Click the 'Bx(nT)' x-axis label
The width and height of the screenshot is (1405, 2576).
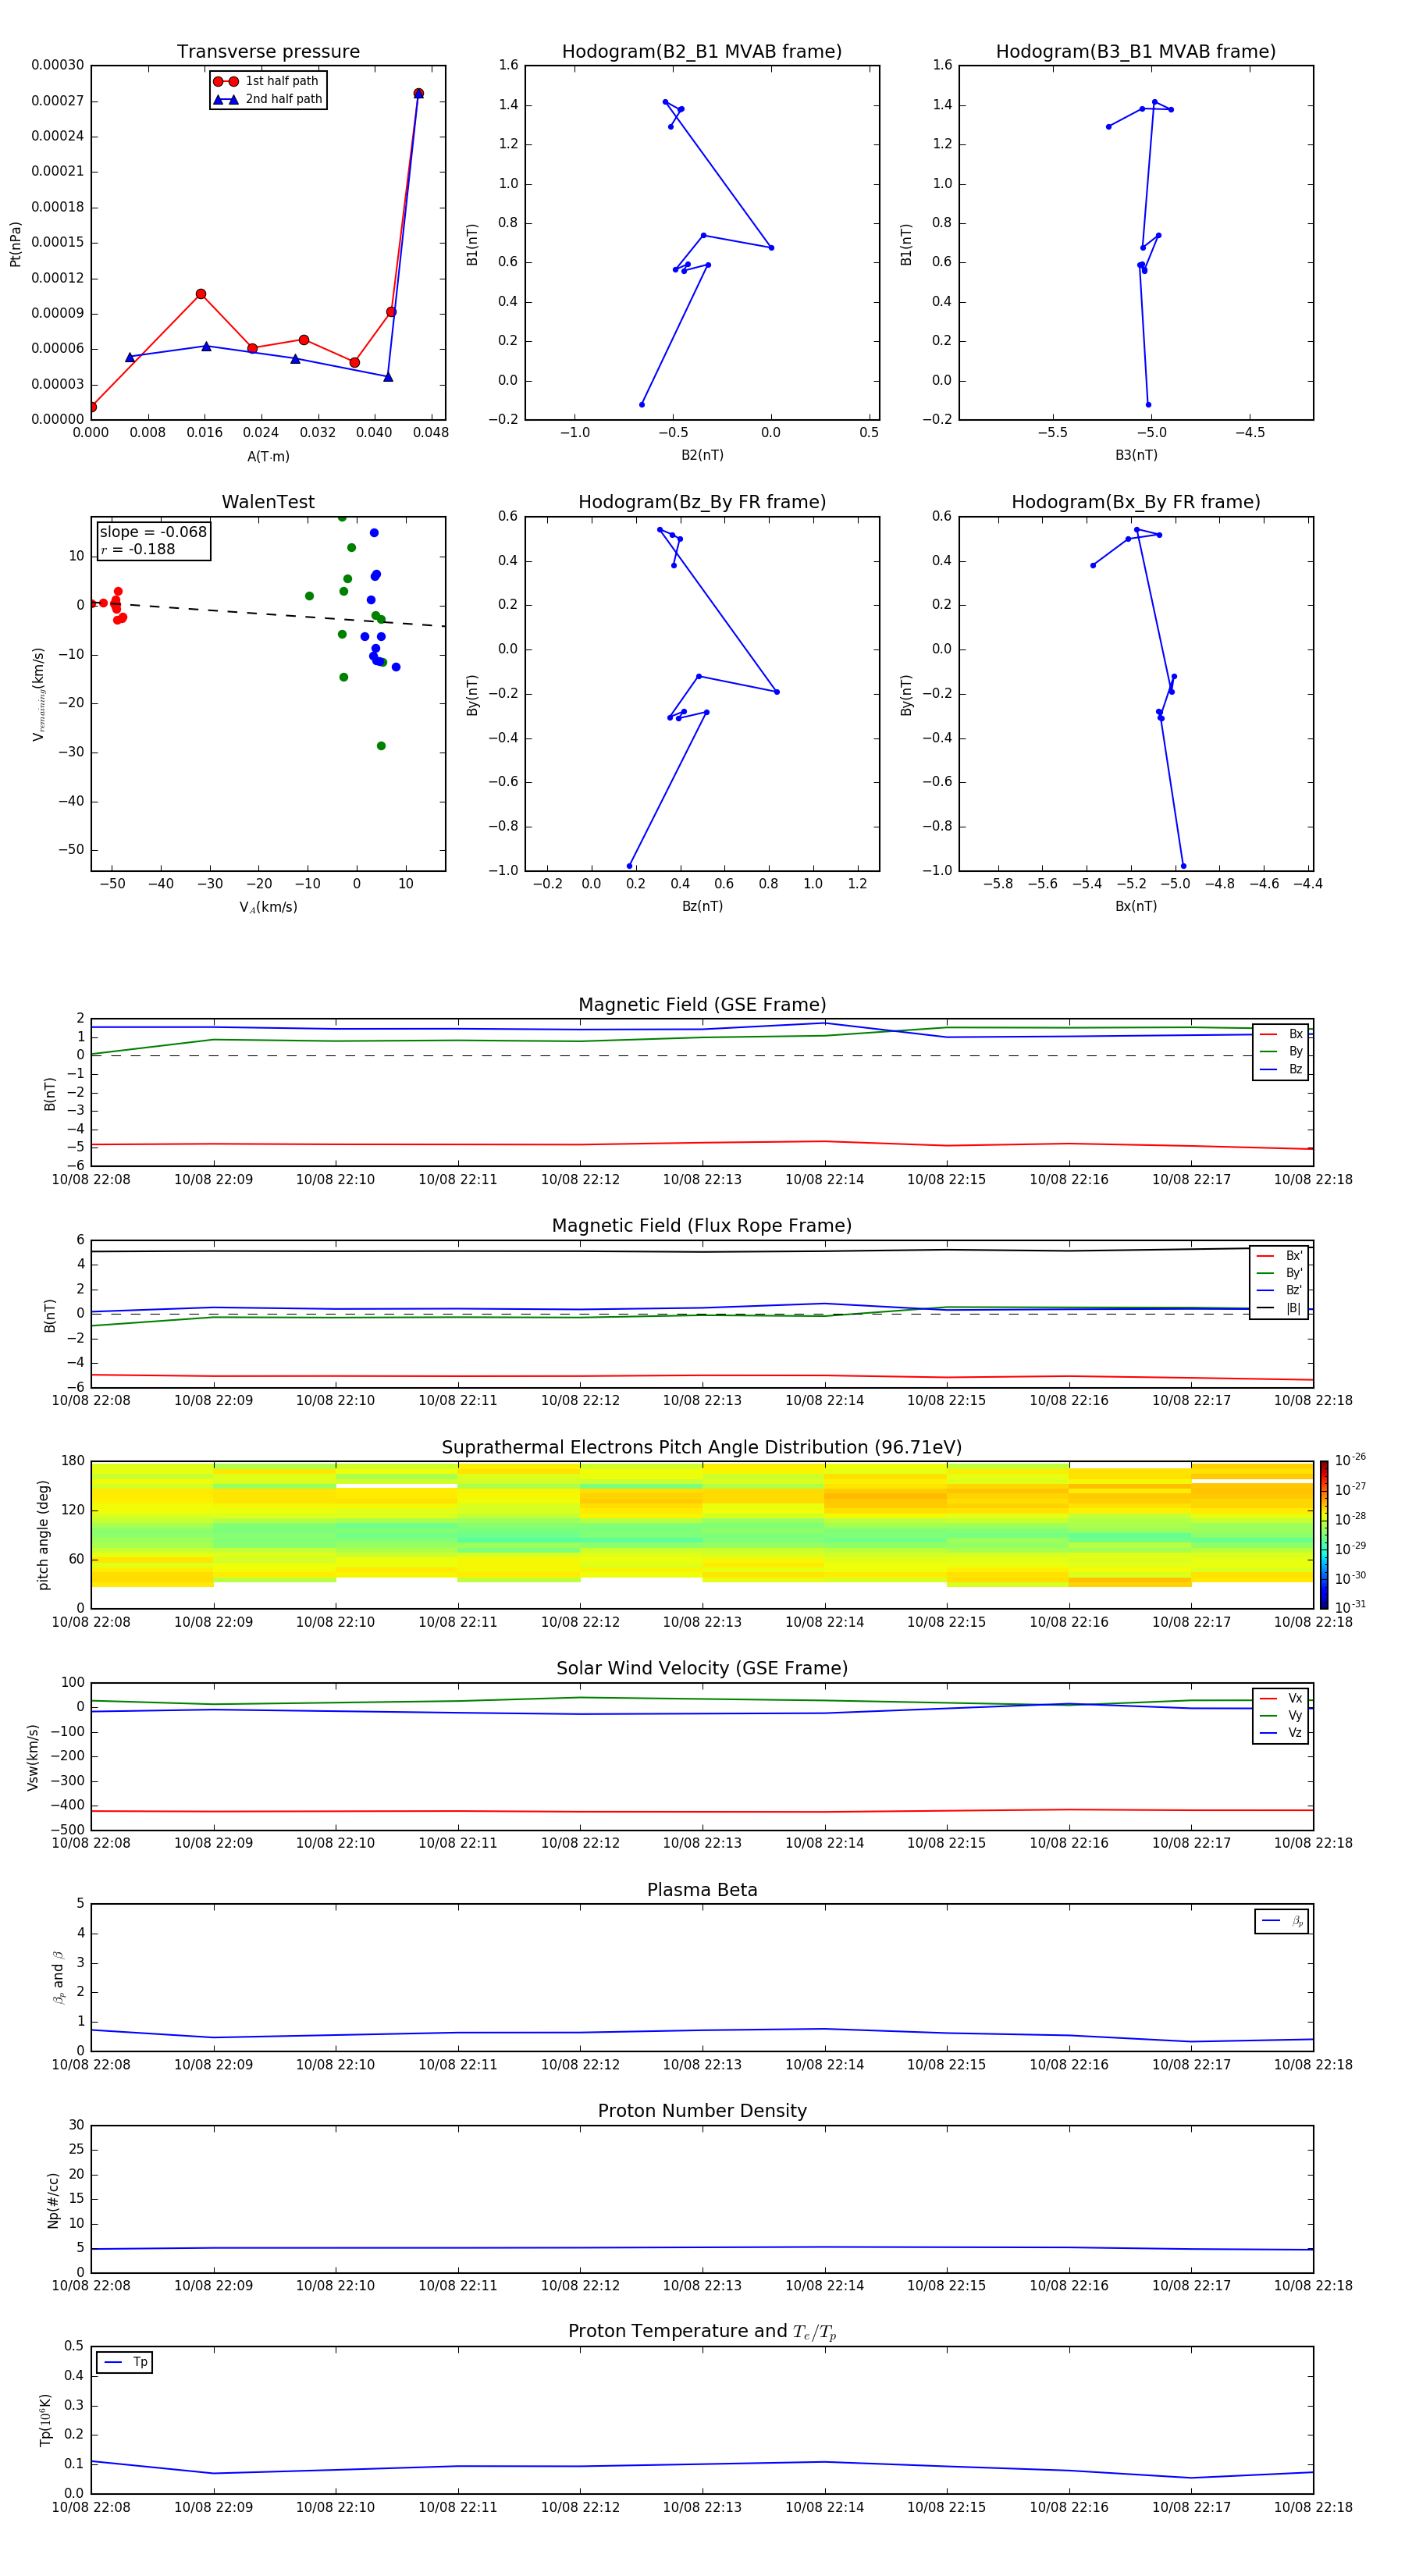pos(1136,906)
